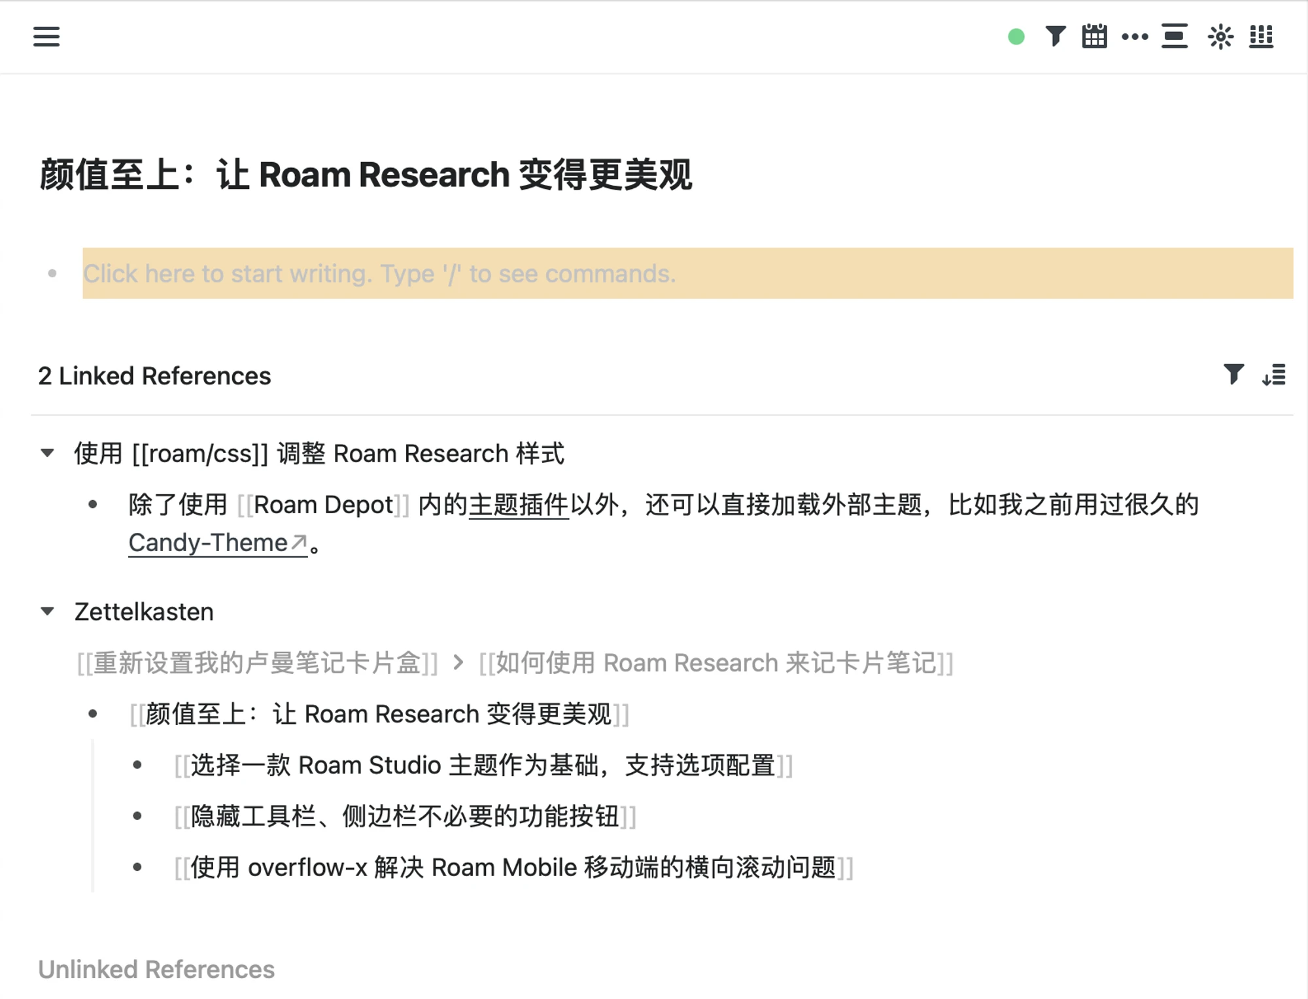Collapse the Zettelkasten reference group

47,611
